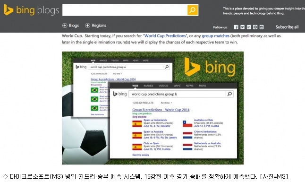
Task: Open the Instagram follow icon
Action: pos(262,27)
